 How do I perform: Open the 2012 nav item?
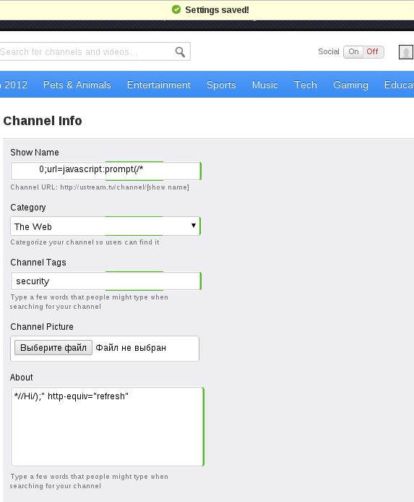pyautogui.click(x=15, y=85)
